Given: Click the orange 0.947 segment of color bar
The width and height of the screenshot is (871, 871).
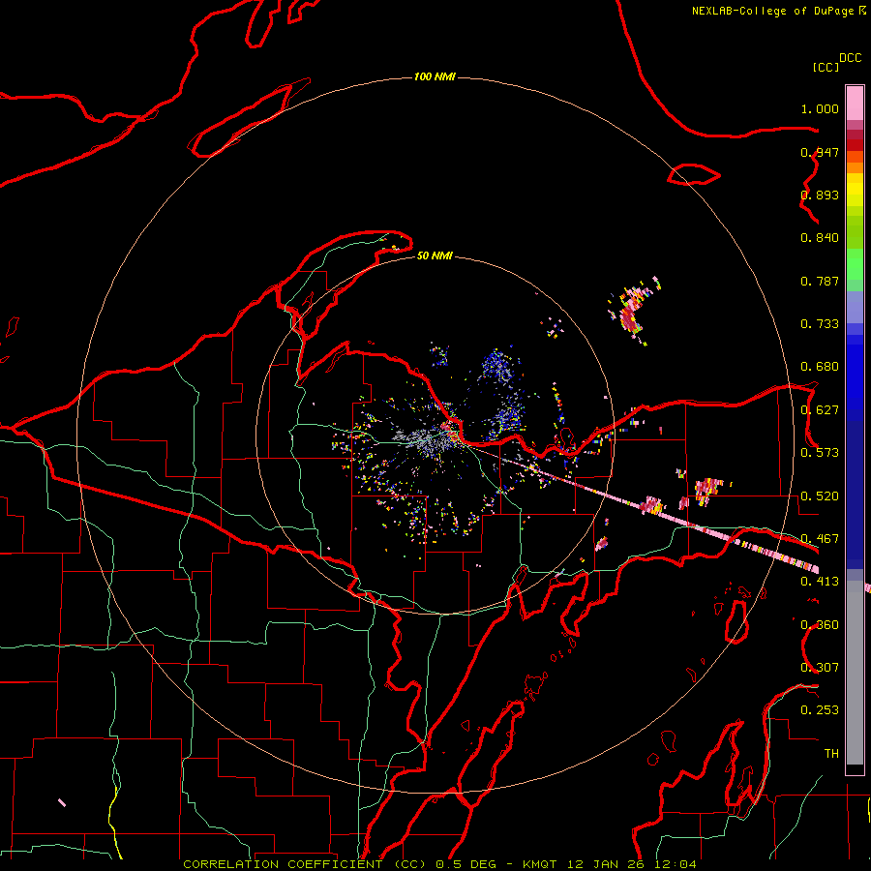Looking at the screenshot, I should pos(855,161).
